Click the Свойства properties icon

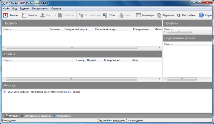click(60, 15)
